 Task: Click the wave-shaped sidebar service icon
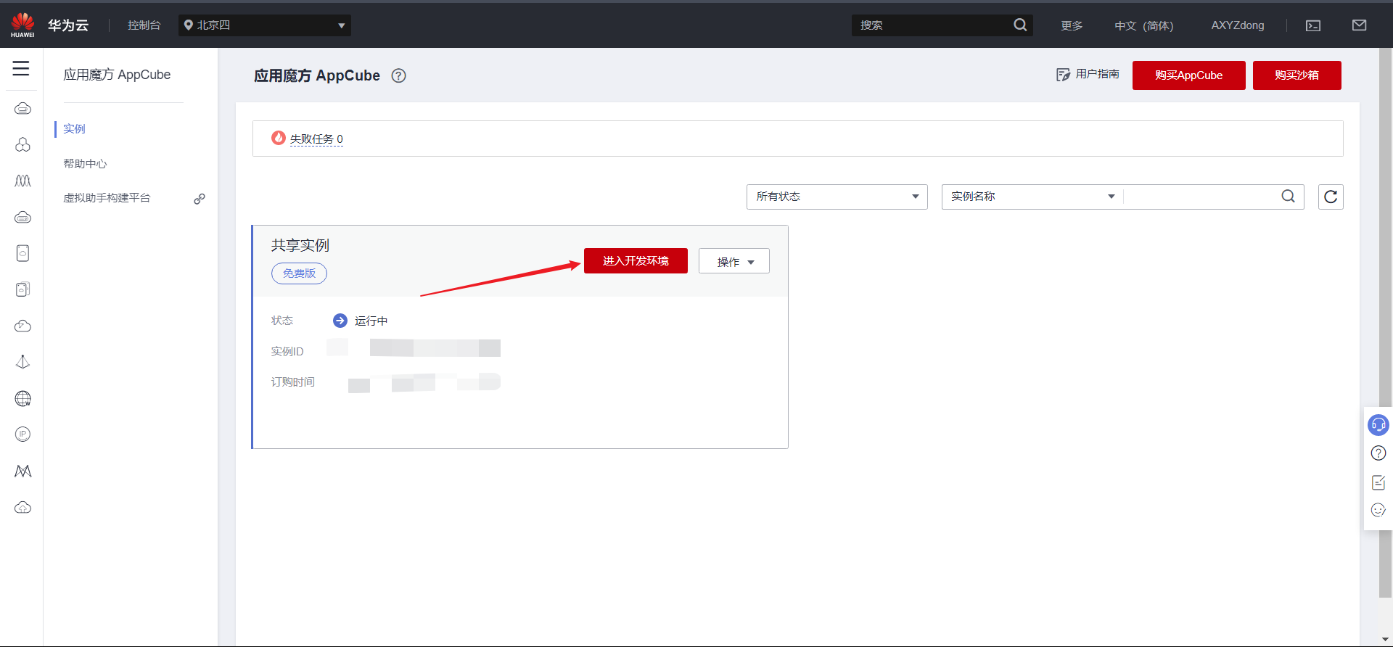pos(22,181)
